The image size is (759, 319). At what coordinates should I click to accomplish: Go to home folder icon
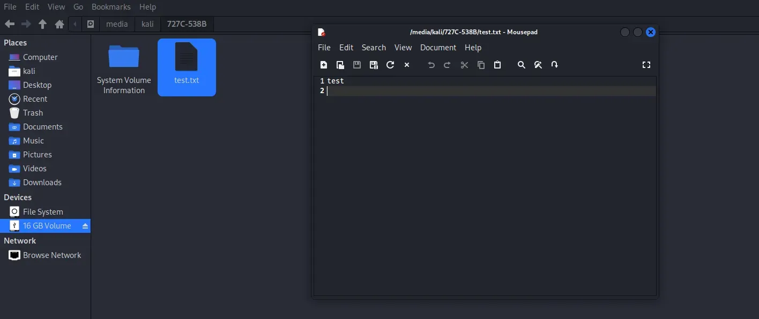tap(59, 24)
